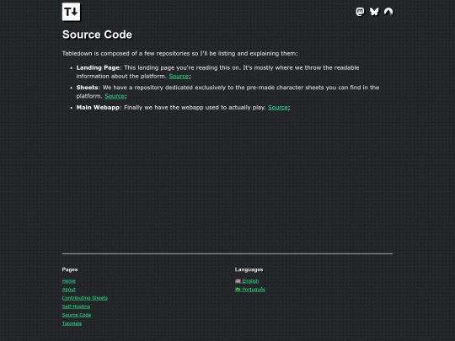Image resolution: width=455 pixels, height=341 pixels.
Task: Click the 'Main Webapp' bold label
Action: [98, 108]
